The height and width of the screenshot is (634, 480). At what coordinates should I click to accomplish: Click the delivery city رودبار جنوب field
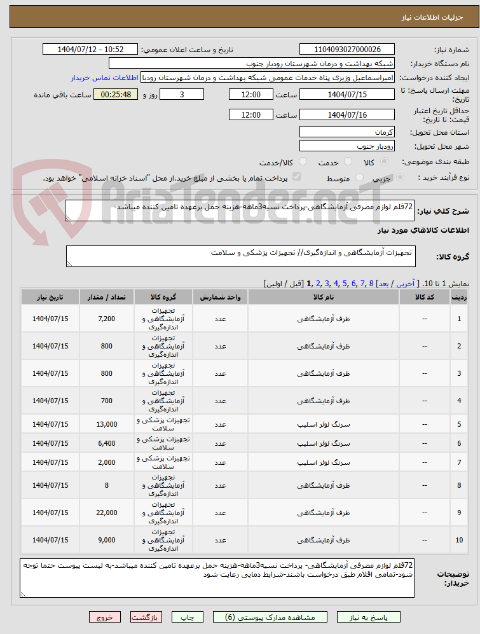347,146
